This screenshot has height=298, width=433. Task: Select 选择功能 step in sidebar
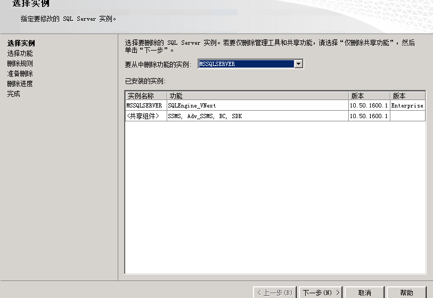coord(20,53)
